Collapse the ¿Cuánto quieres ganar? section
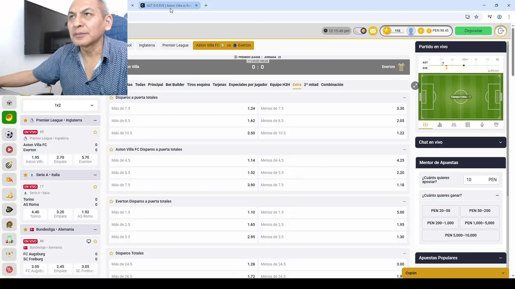 click(x=497, y=195)
